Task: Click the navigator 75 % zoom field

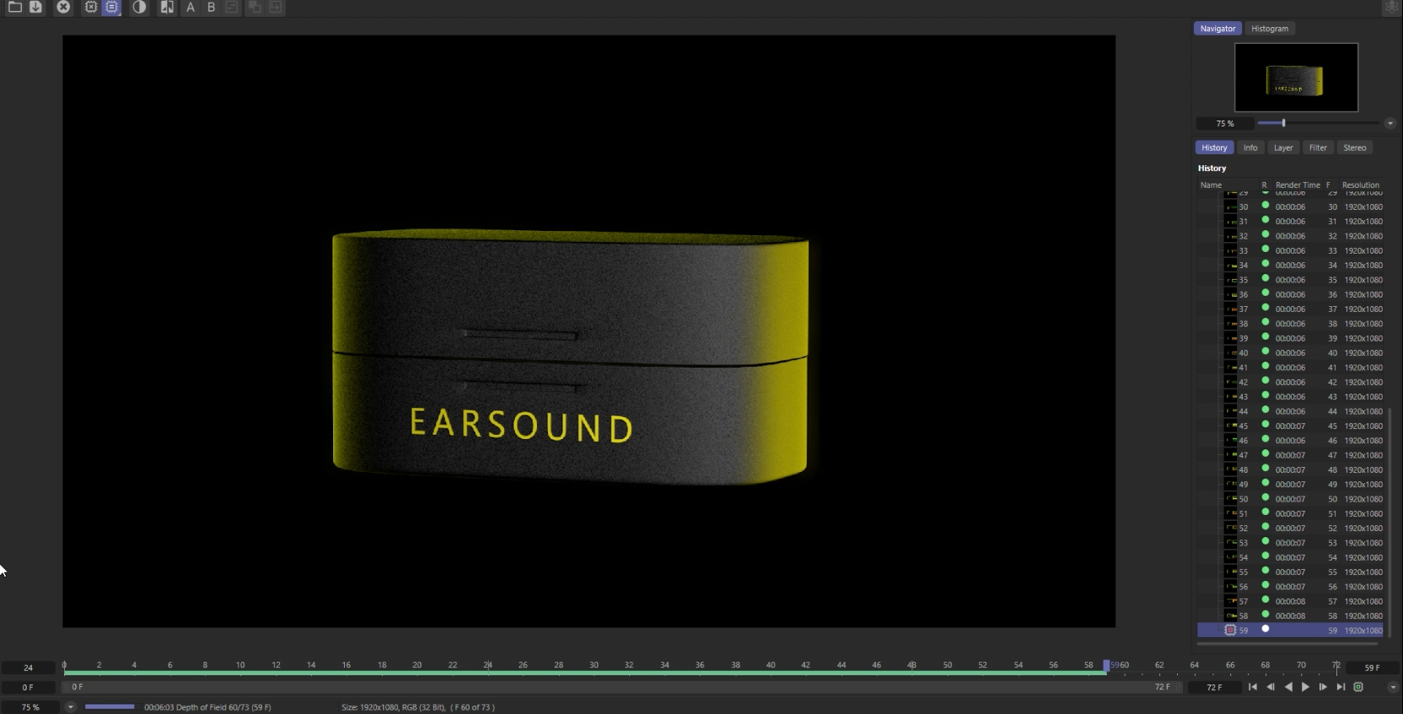Action: 1224,123
